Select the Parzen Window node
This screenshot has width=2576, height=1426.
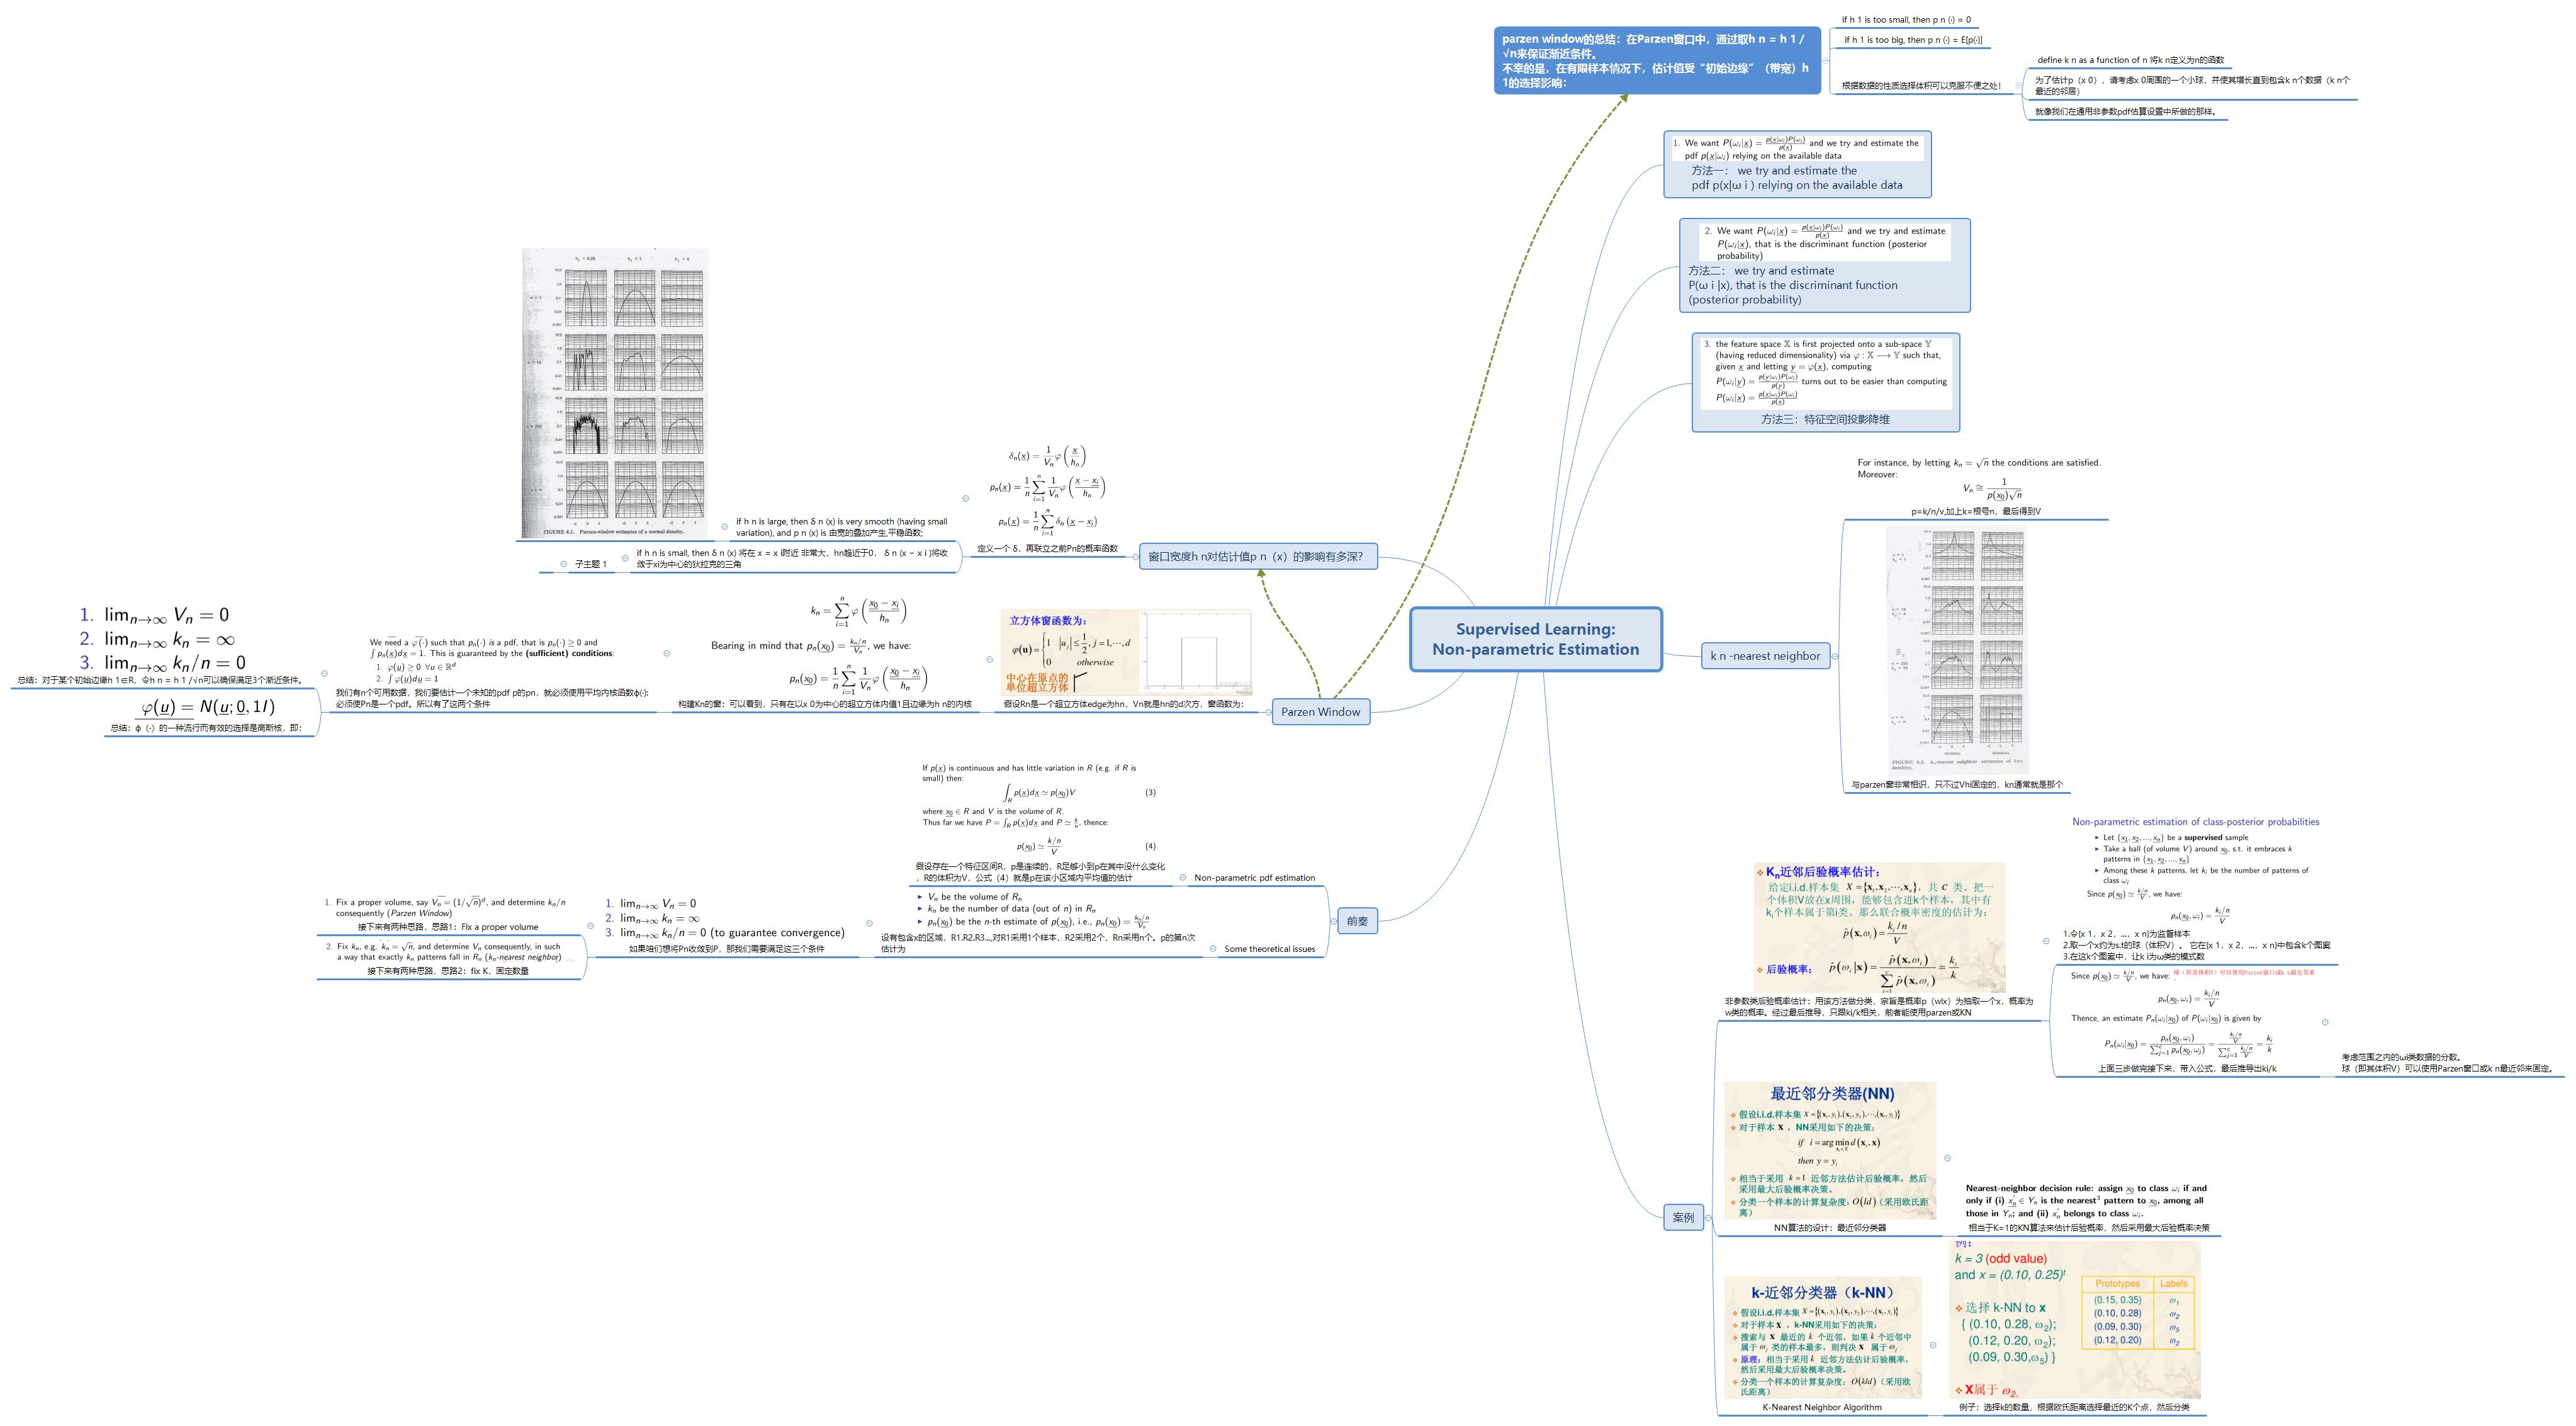[x=1320, y=712]
